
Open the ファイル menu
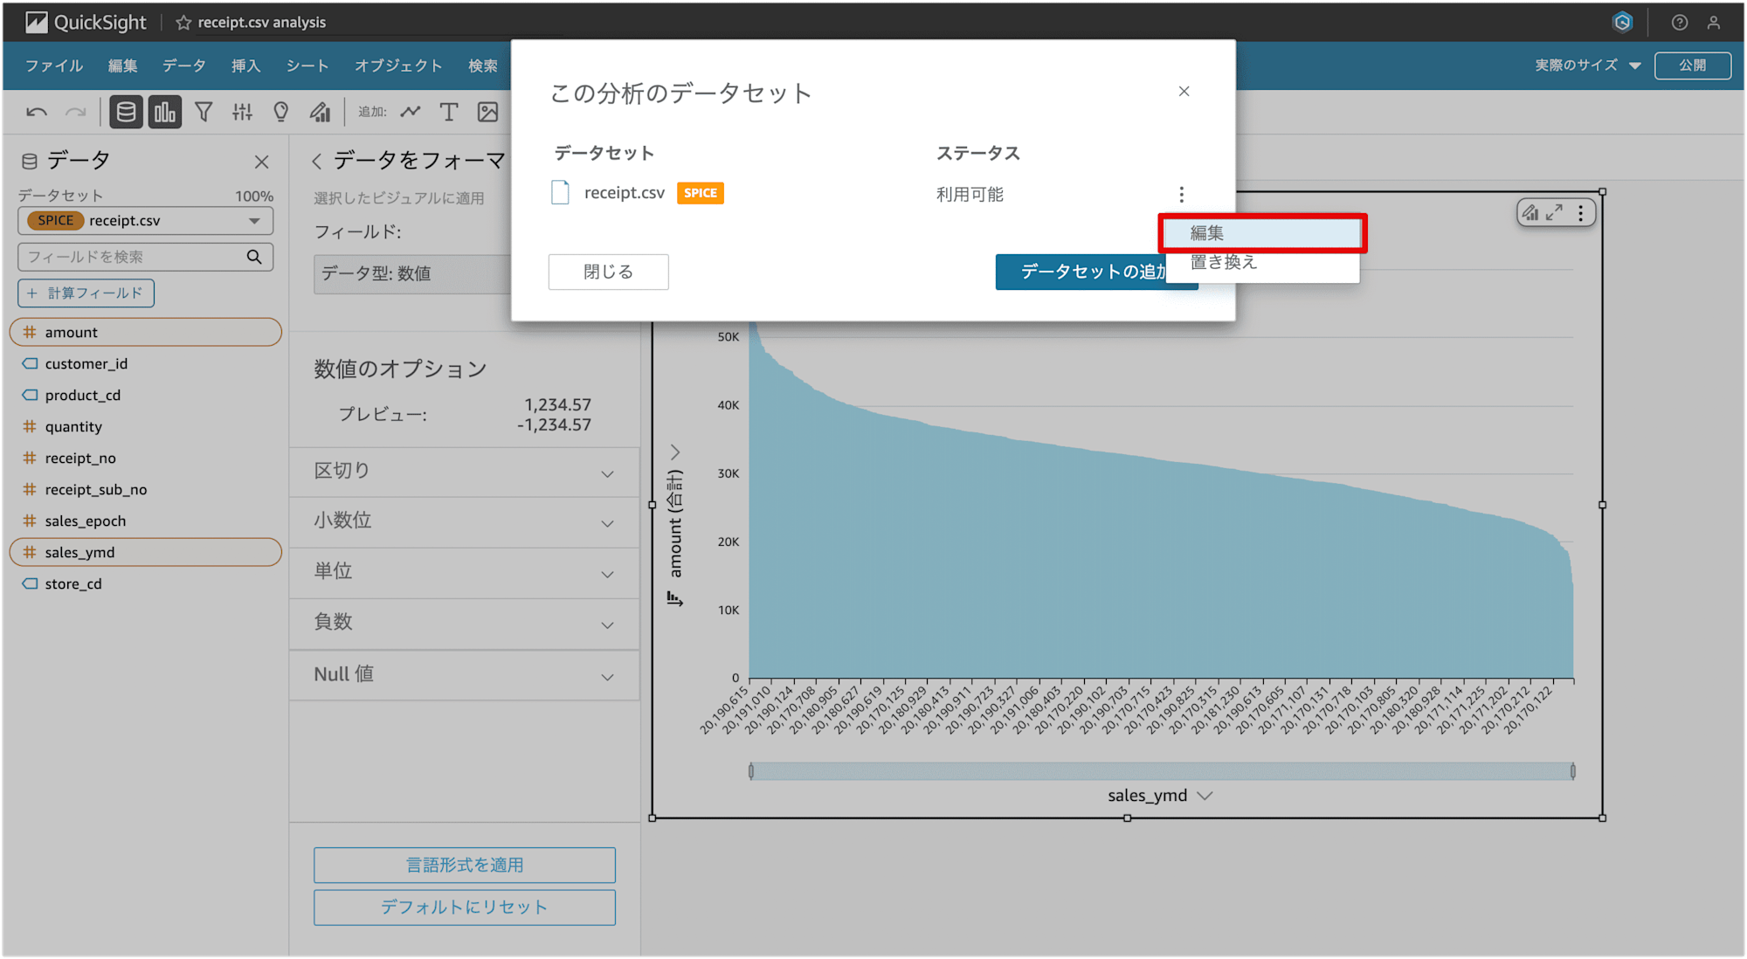point(54,66)
